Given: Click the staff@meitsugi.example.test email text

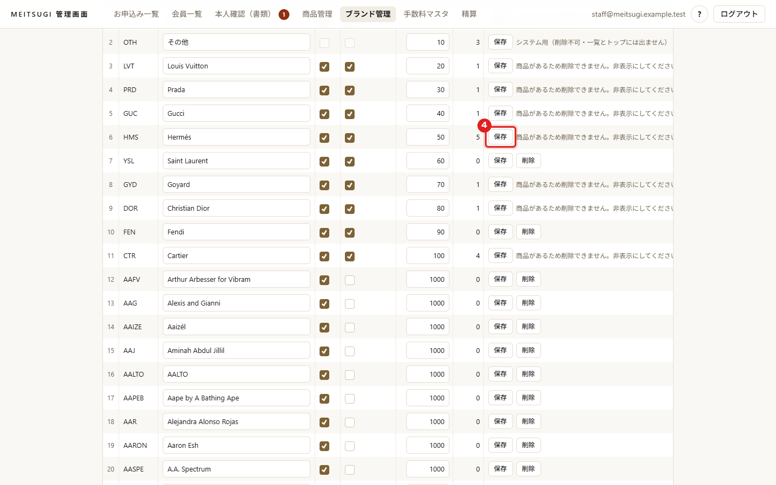Looking at the screenshot, I should [639, 14].
